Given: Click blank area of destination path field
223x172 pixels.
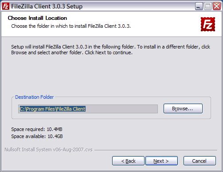Looking at the screenshot, I should (x=121, y=109).
